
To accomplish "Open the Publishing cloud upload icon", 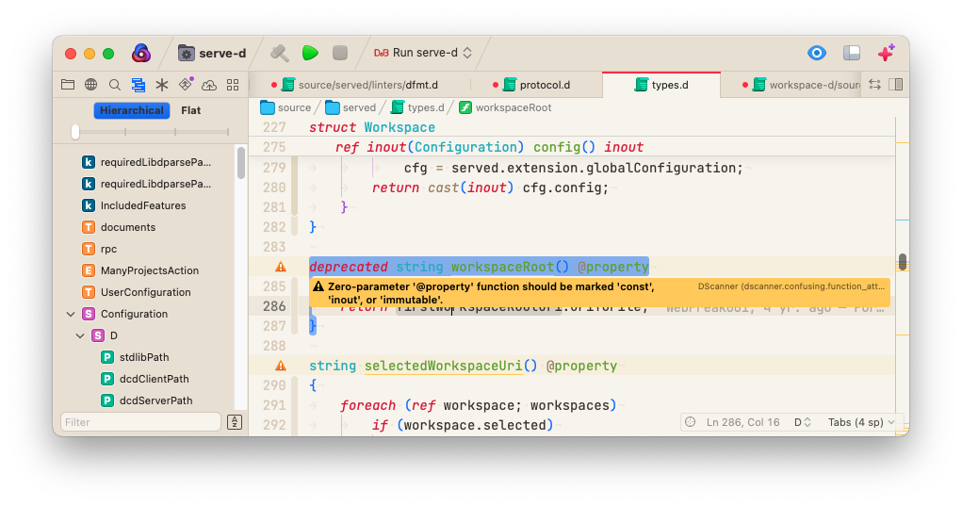I will [209, 85].
